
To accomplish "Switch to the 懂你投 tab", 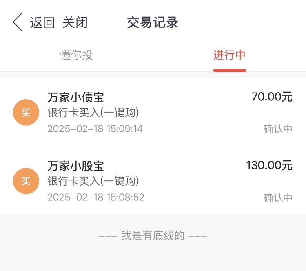I will click(76, 55).
